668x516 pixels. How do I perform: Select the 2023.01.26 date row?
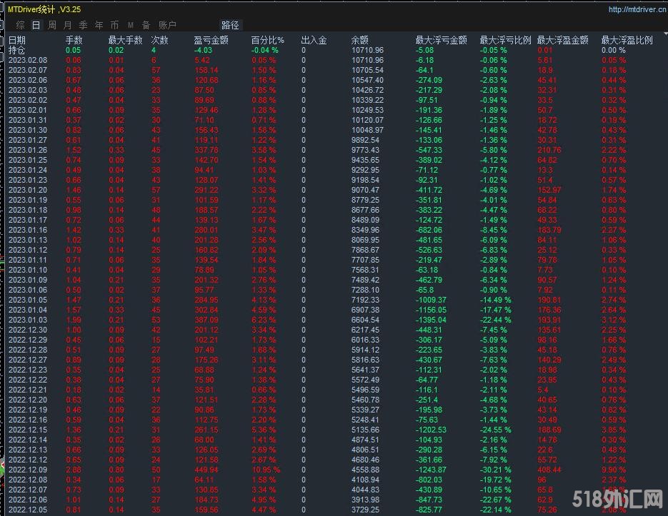click(x=28, y=150)
